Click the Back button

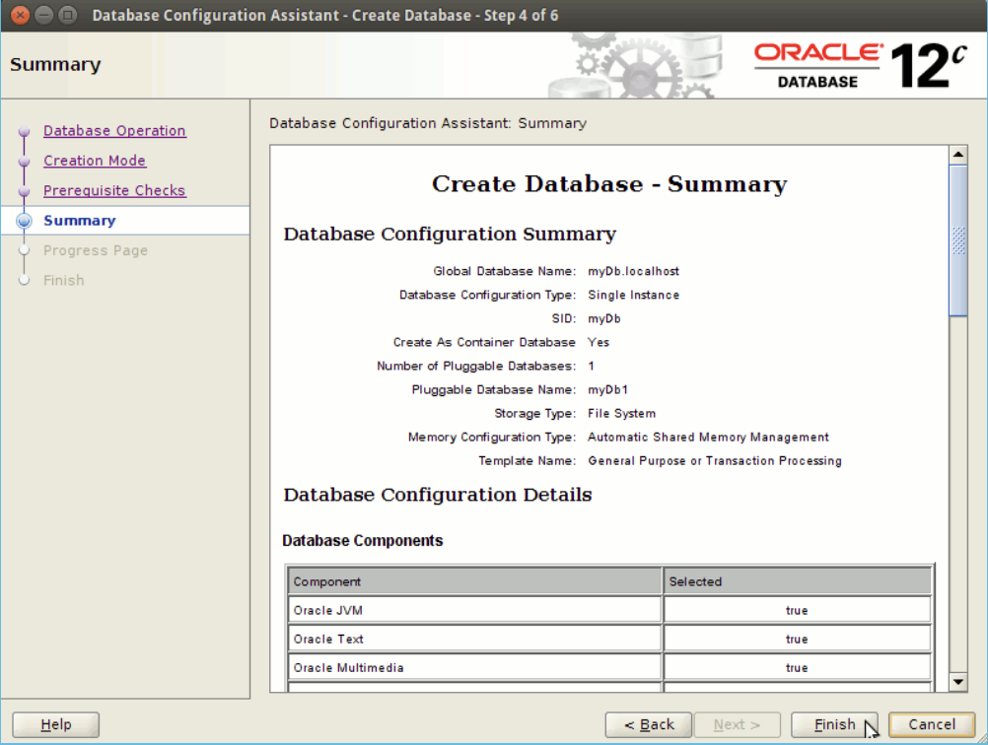pos(648,723)
